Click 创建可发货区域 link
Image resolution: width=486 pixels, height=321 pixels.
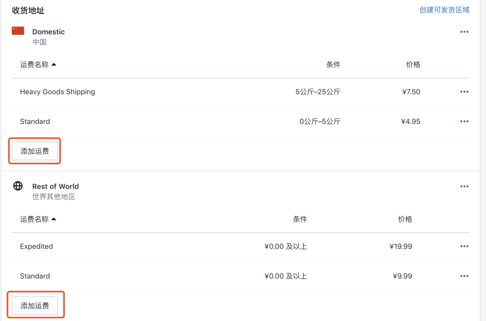click(x=444, y=10)
